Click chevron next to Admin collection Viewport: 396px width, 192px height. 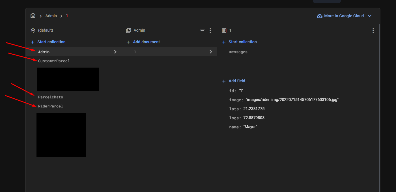click(x=115, y=52)
